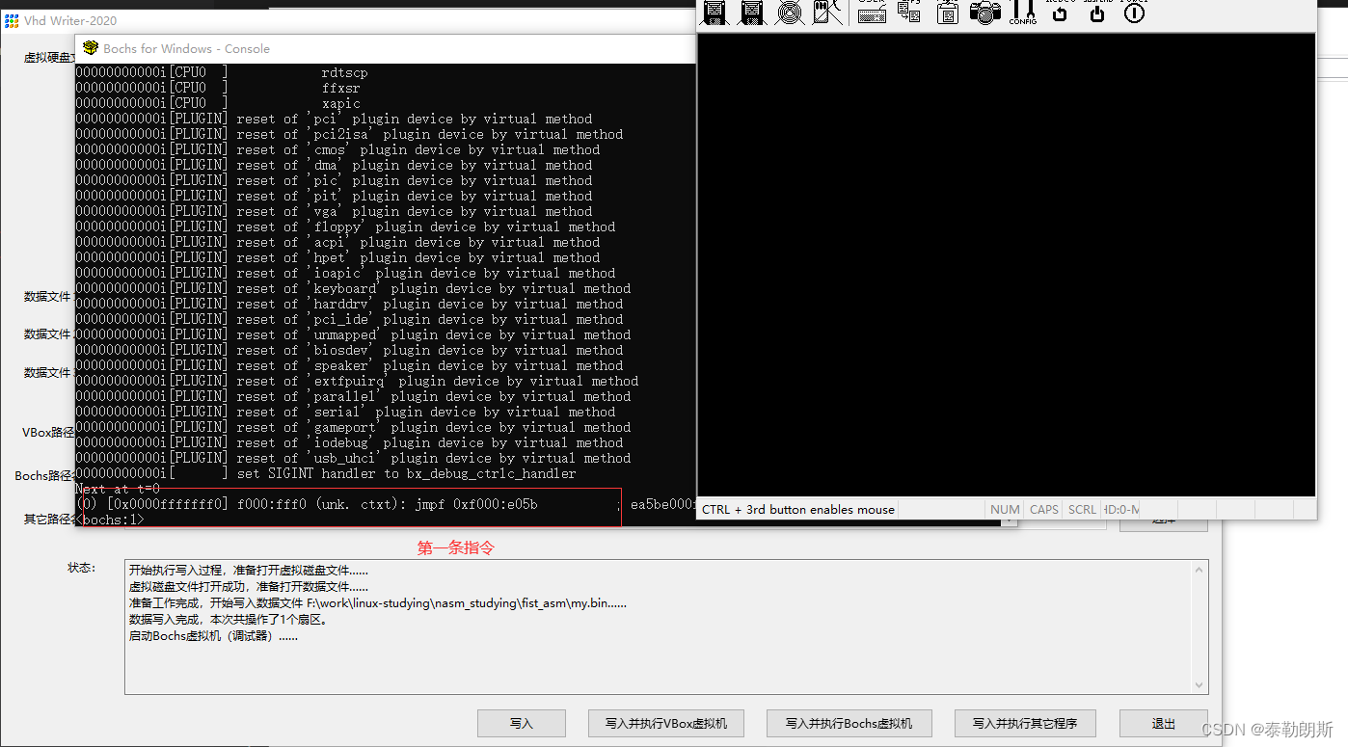Take a snapshot with the camera icon
Viewport: 1348px width, 747px height.
(985, 13)
